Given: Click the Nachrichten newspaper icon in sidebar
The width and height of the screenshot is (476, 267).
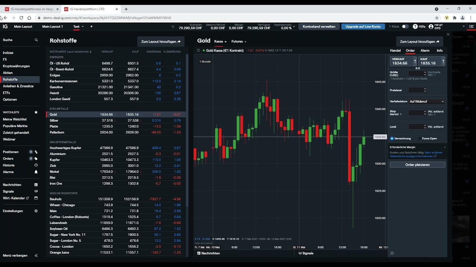Looking at the screenshot, I should 36,185.
